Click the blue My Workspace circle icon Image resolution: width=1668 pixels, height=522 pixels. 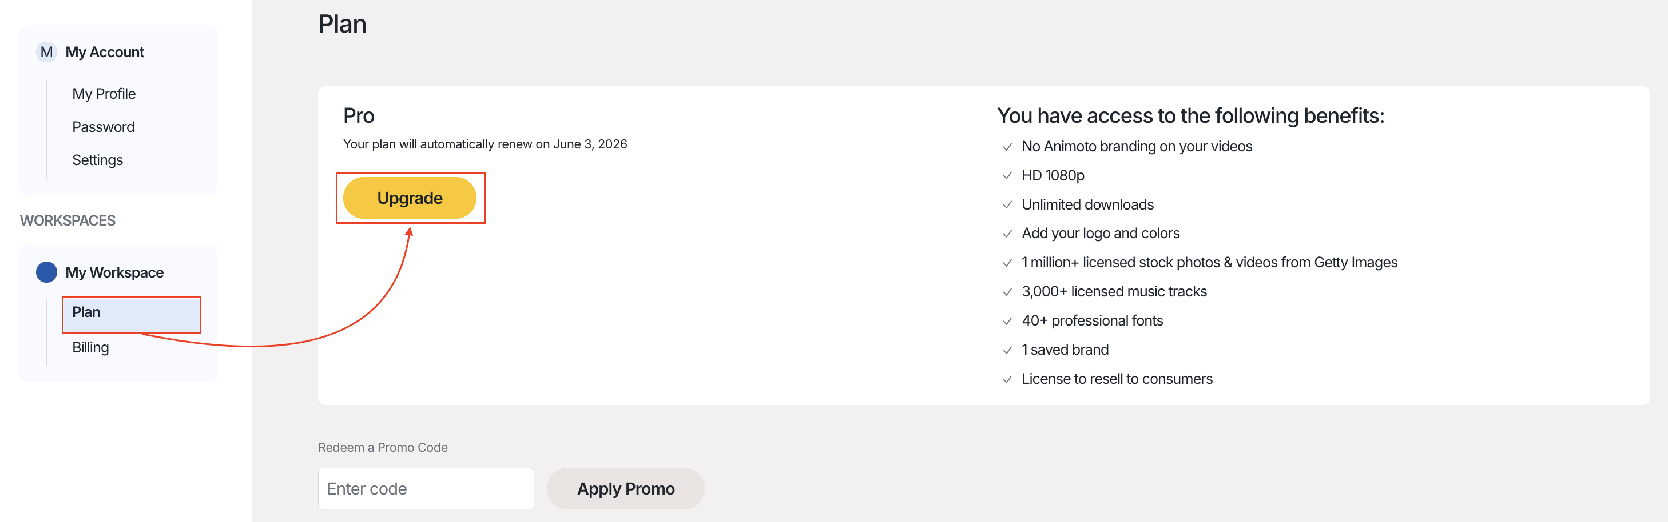click(46, 272)
